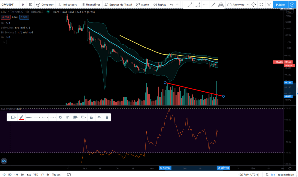Add alert on the drawing with clock icon
The width and height of the screenshot is (298, 177).
pyautogui.click(x=68, y=117)
